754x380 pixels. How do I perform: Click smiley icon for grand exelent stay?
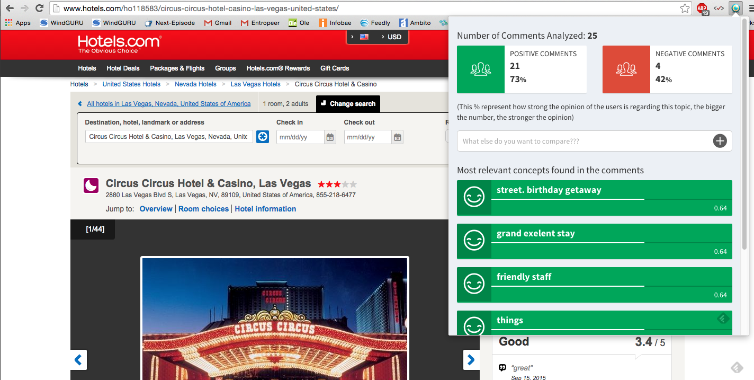point(474,241)
